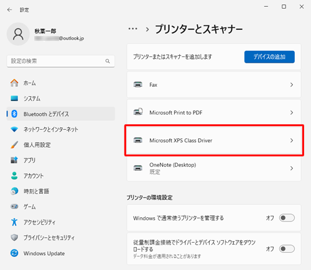The height and width of the screenshot is (270, 311).
Task: Click the search magnifier icon
Action: (x=108, y=61)
